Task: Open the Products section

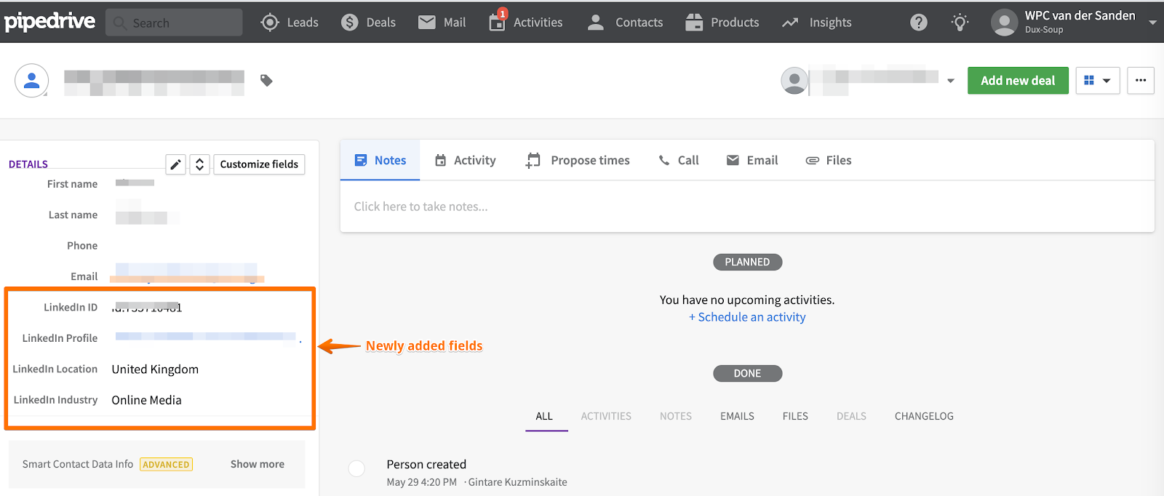Action: click(722, 23)
